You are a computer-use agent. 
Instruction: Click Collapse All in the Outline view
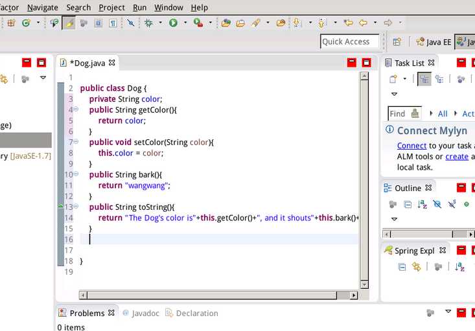[408, 205]
